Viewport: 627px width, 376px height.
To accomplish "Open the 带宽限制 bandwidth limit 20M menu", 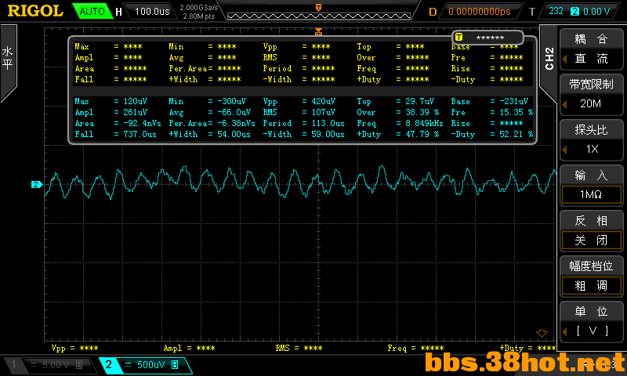I will pos(591,94).
